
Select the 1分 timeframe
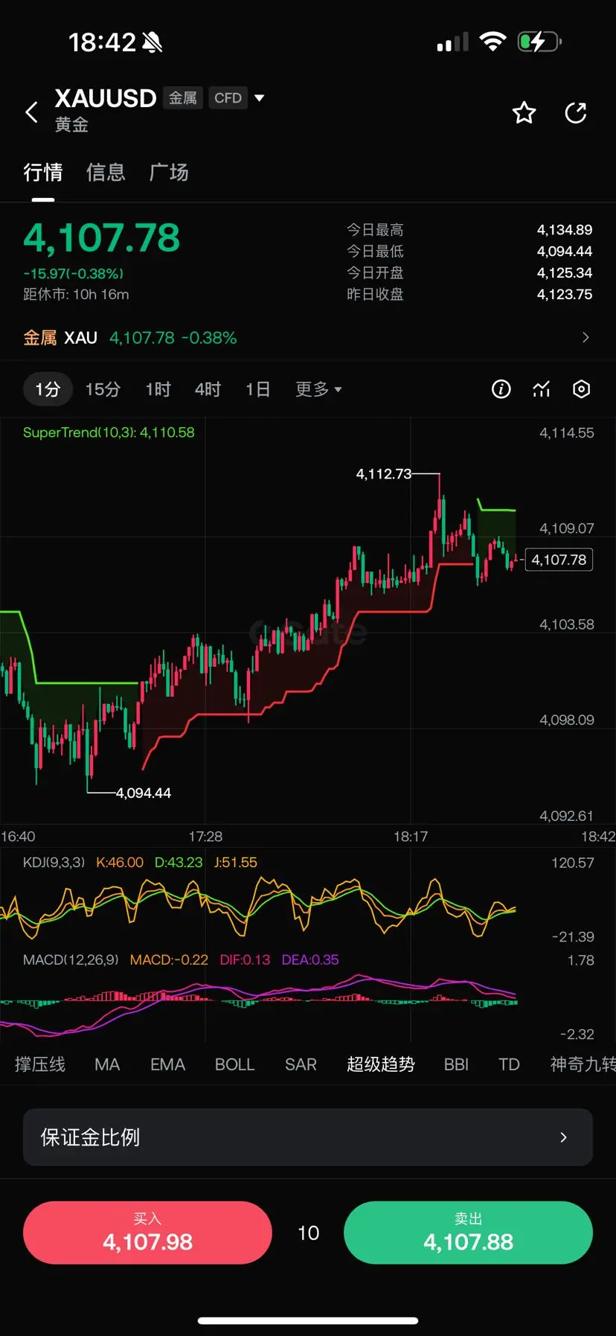pos(48,389)
